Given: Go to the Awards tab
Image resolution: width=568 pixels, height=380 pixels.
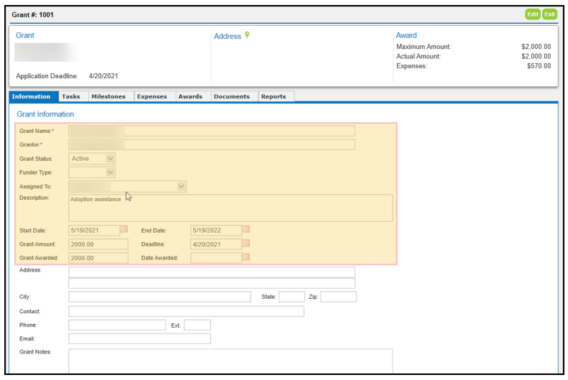Looking at the screenshot, I should (x=192, y=96).
